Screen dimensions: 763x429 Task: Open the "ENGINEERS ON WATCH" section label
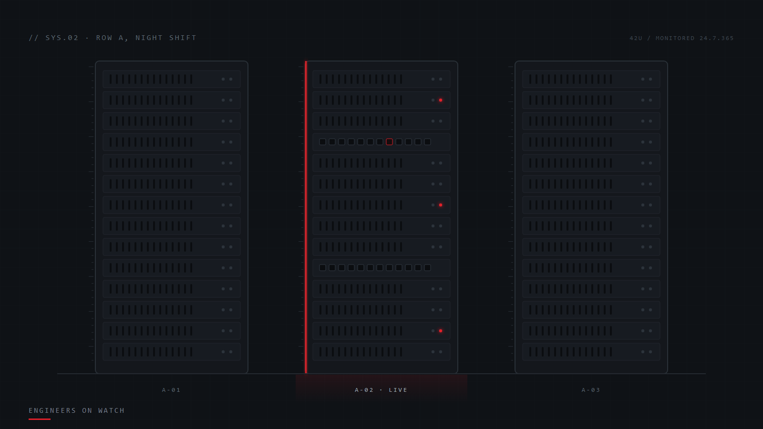point(76,410)
